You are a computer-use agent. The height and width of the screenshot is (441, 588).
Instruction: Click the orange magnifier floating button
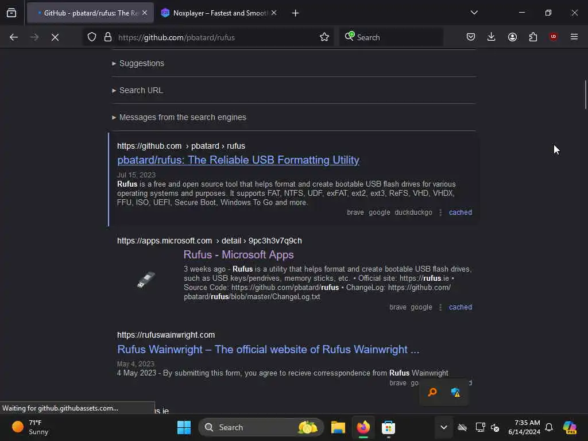(x=432, y=392)
